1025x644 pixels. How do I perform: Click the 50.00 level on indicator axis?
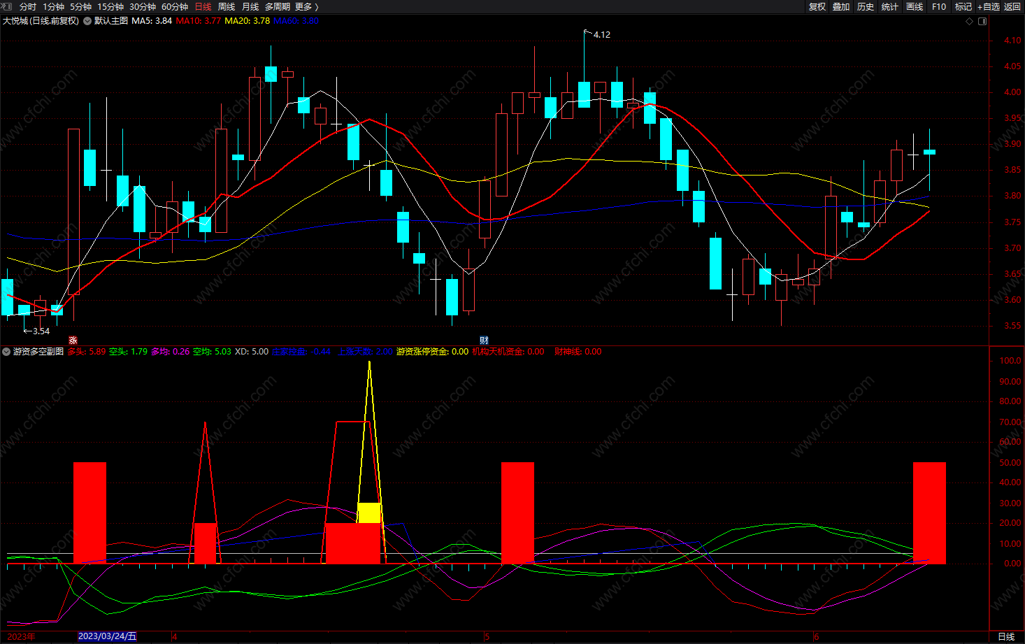[x=1010, y=463]
